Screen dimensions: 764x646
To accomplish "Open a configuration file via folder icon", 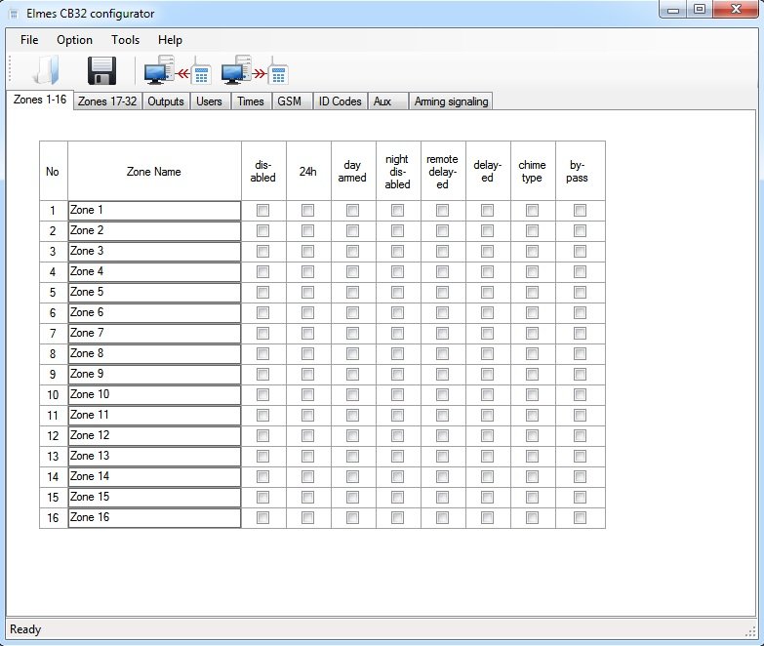I will 45,71.
